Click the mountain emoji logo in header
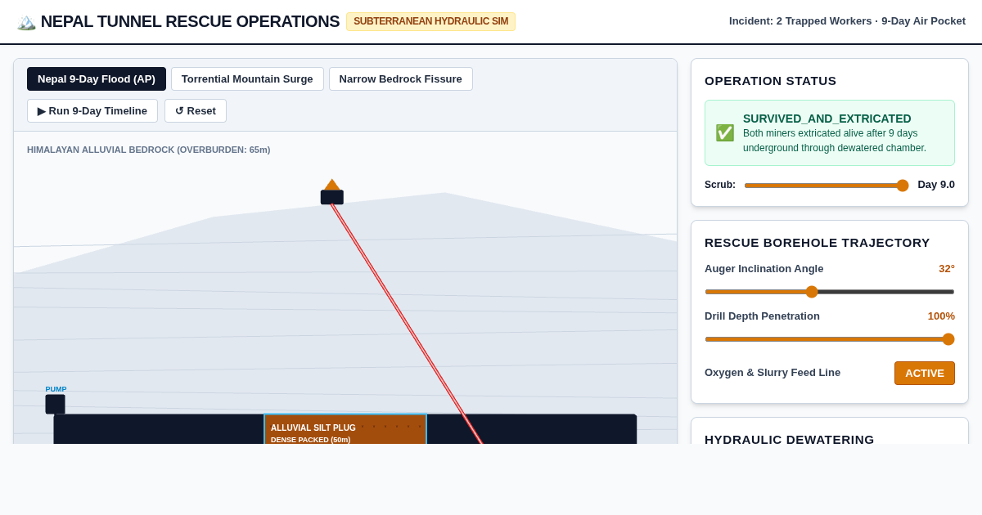 [26, 22]
